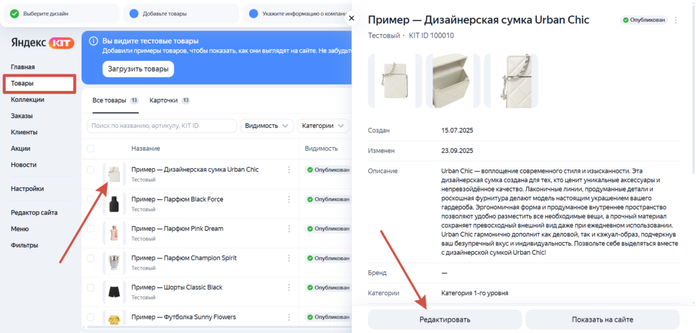
Task: Open Заказы in the sidebar menu
Action: pyautogui.click(x=22, y=116)
